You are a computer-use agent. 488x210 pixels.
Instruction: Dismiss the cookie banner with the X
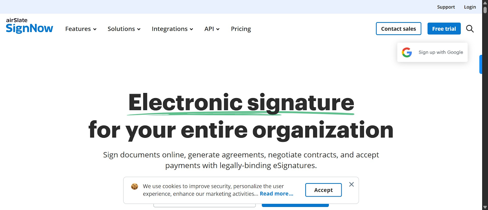click(x=351, y=184)
